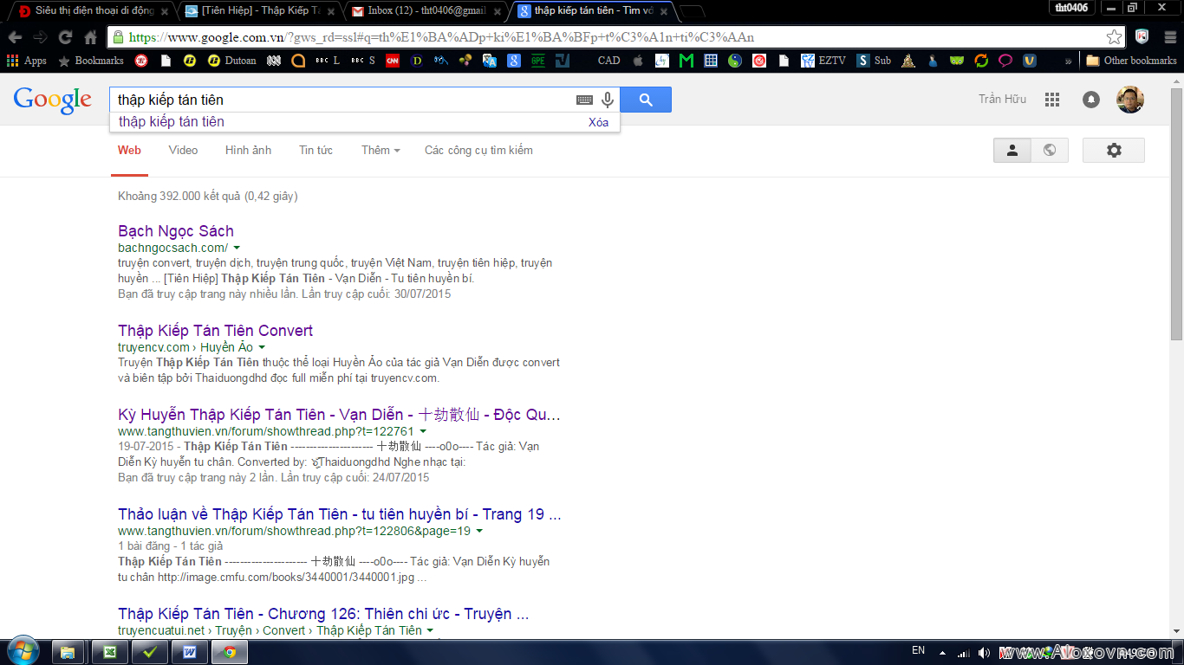
Task: Toggle the personal results person icon
Action: 1012,150
